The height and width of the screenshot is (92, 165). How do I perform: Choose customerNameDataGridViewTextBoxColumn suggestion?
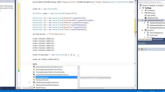(x=52, y=75)
